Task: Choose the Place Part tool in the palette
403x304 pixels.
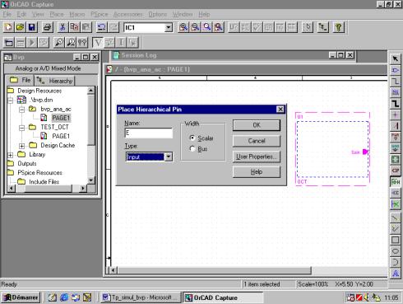Action: [x=395, y=70]
